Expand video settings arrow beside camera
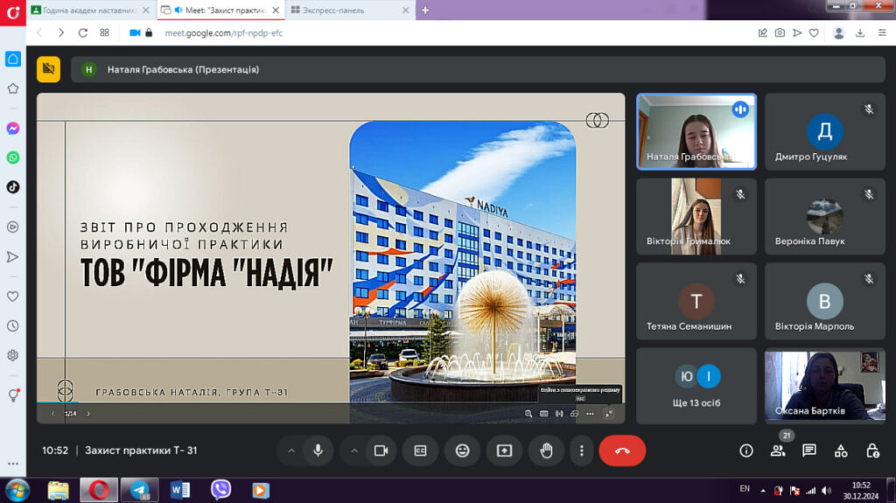This screenshot has height=503, width=896. 354,451
